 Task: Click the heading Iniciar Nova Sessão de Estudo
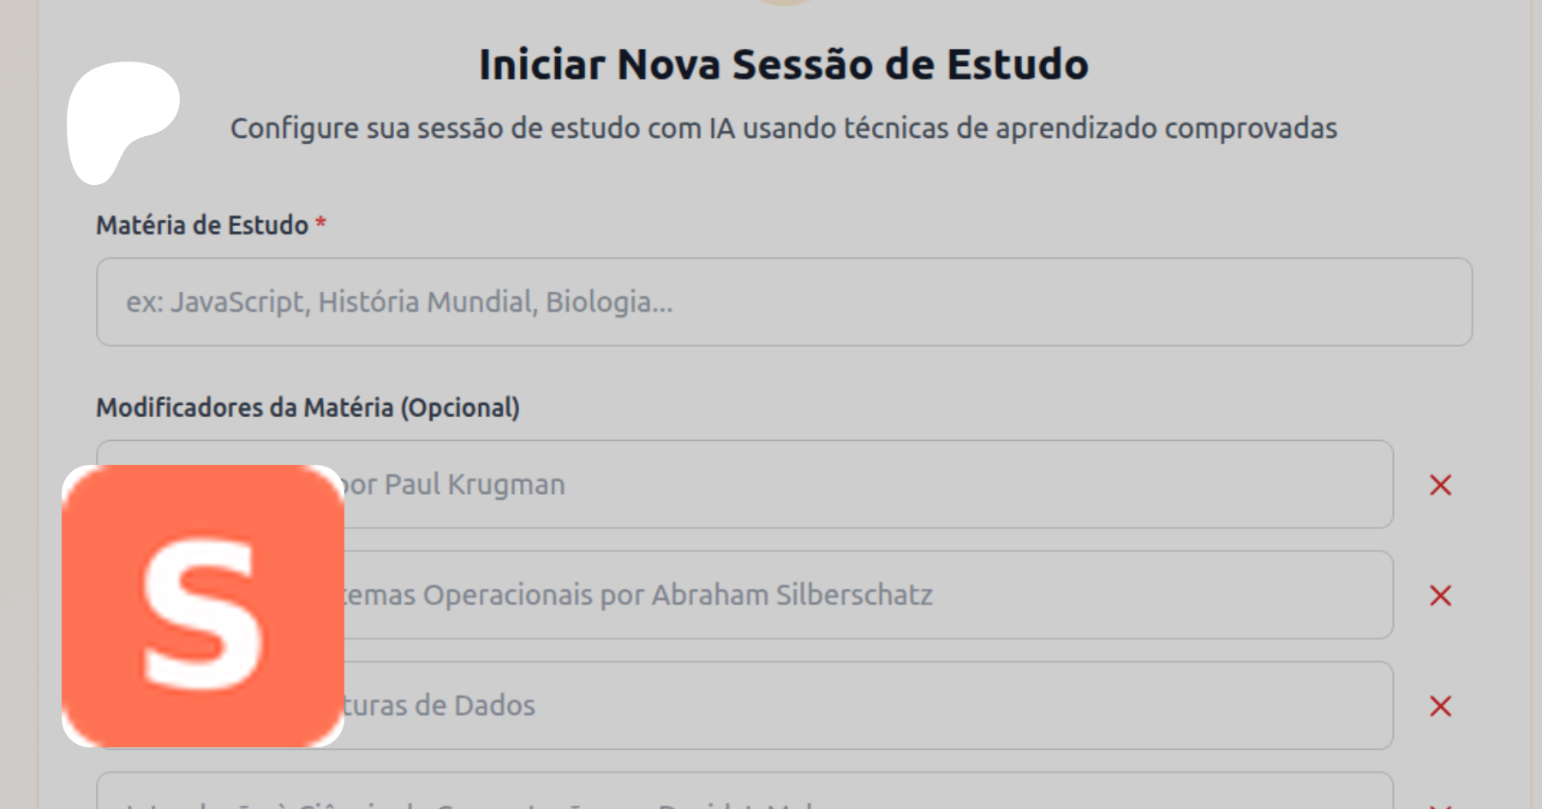[783, 65]
